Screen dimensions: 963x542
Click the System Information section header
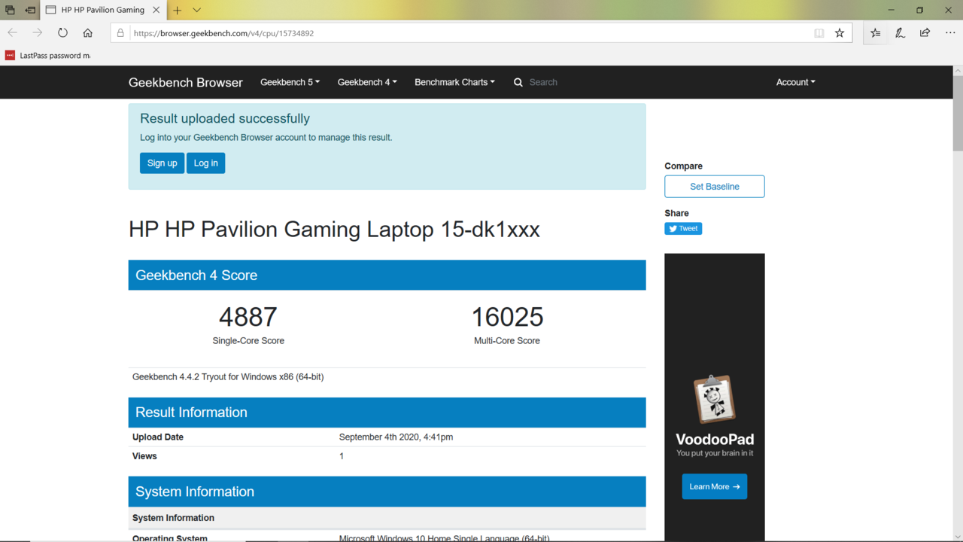pyautogui.click(x=387, y=492)
